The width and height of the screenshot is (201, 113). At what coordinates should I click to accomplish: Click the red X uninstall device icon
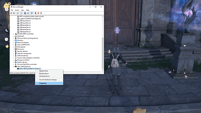[x=38, y=13]
